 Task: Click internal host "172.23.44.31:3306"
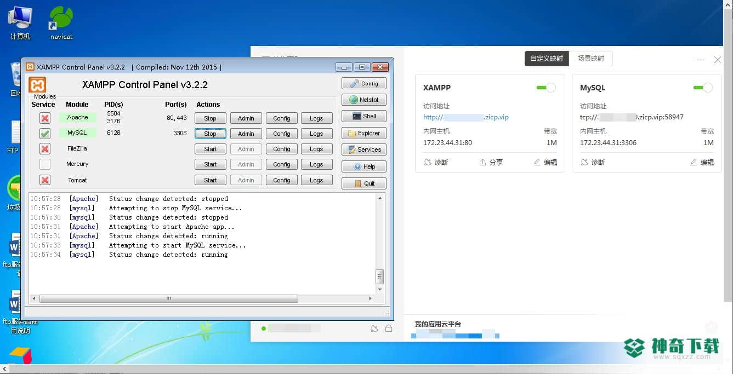click(x=609, y=143)
